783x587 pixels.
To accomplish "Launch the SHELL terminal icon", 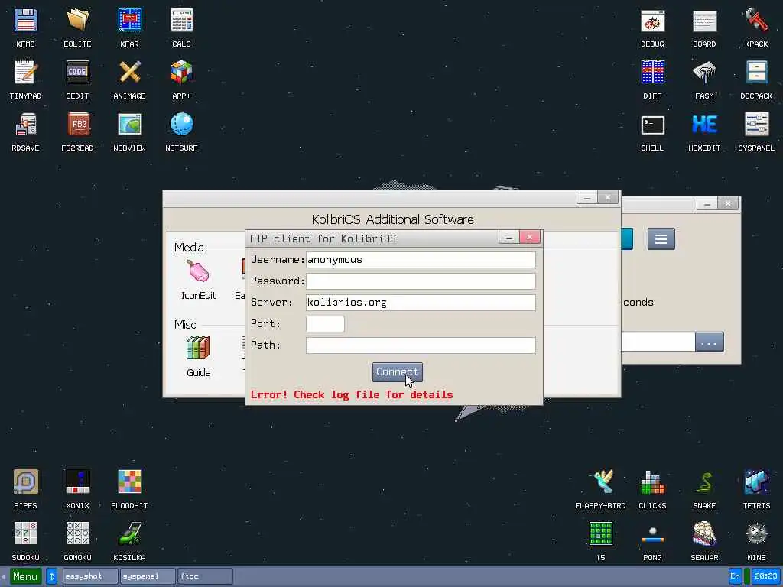I will click(653, 125).
